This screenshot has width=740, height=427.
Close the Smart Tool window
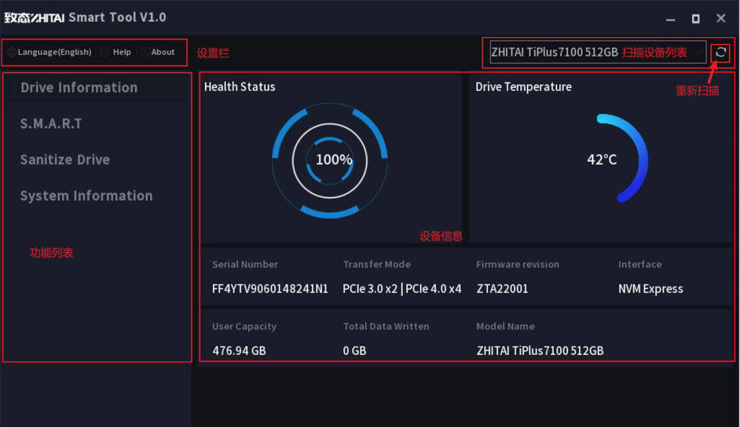(x=721, y=19)
